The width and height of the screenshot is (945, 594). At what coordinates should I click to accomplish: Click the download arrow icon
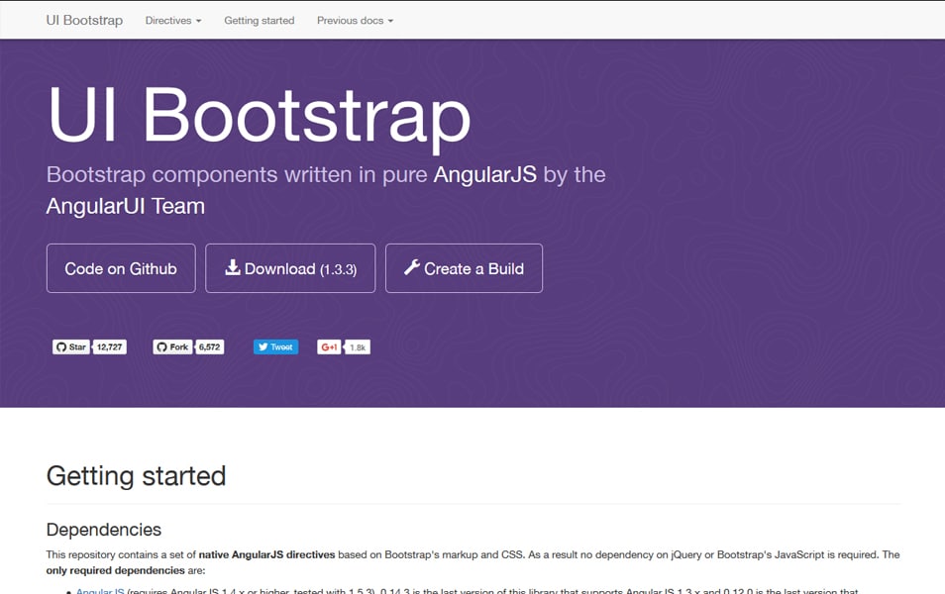pyautogui.click(x=233, y=267)
